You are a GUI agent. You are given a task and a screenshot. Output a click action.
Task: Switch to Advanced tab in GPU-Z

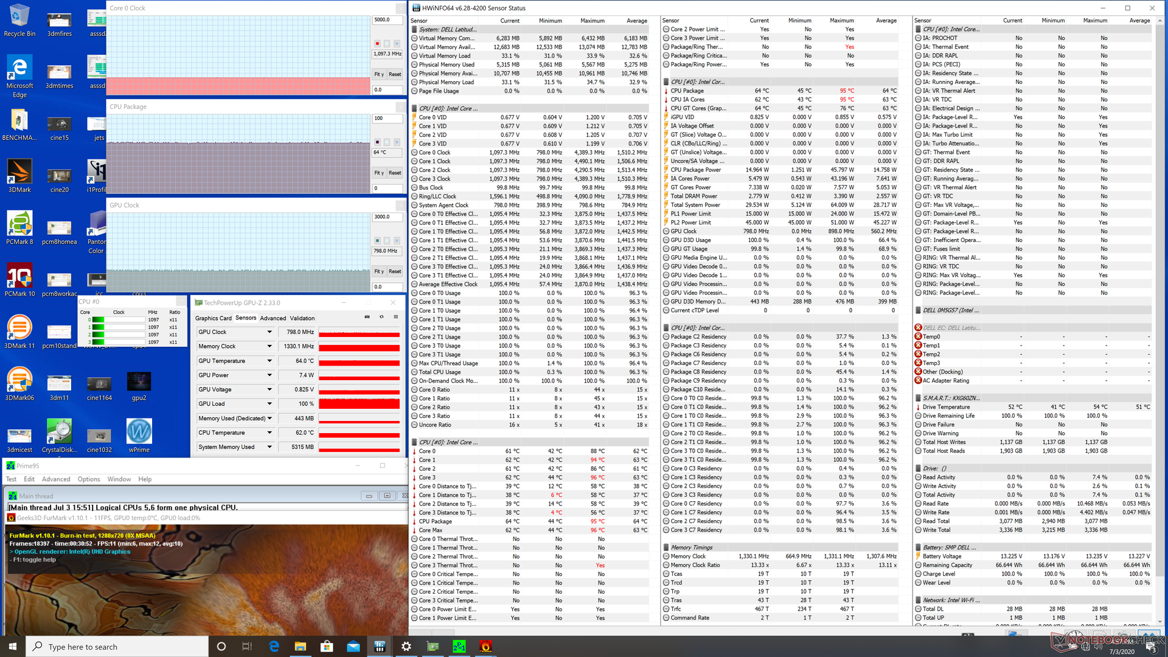273,318
